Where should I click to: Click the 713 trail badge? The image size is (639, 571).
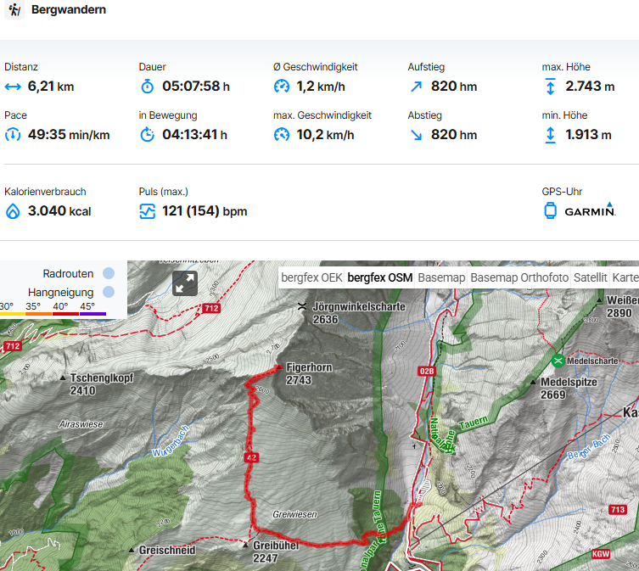point(618,509)
